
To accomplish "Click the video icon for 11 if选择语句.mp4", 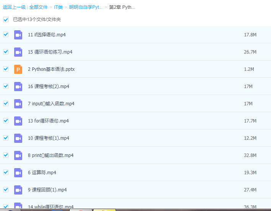I will click(18, 35).
